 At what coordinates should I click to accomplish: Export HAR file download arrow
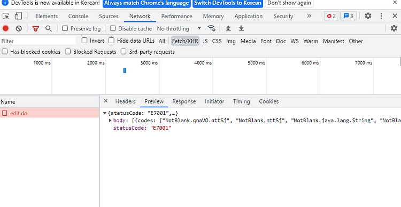click(x=241, y=28)
